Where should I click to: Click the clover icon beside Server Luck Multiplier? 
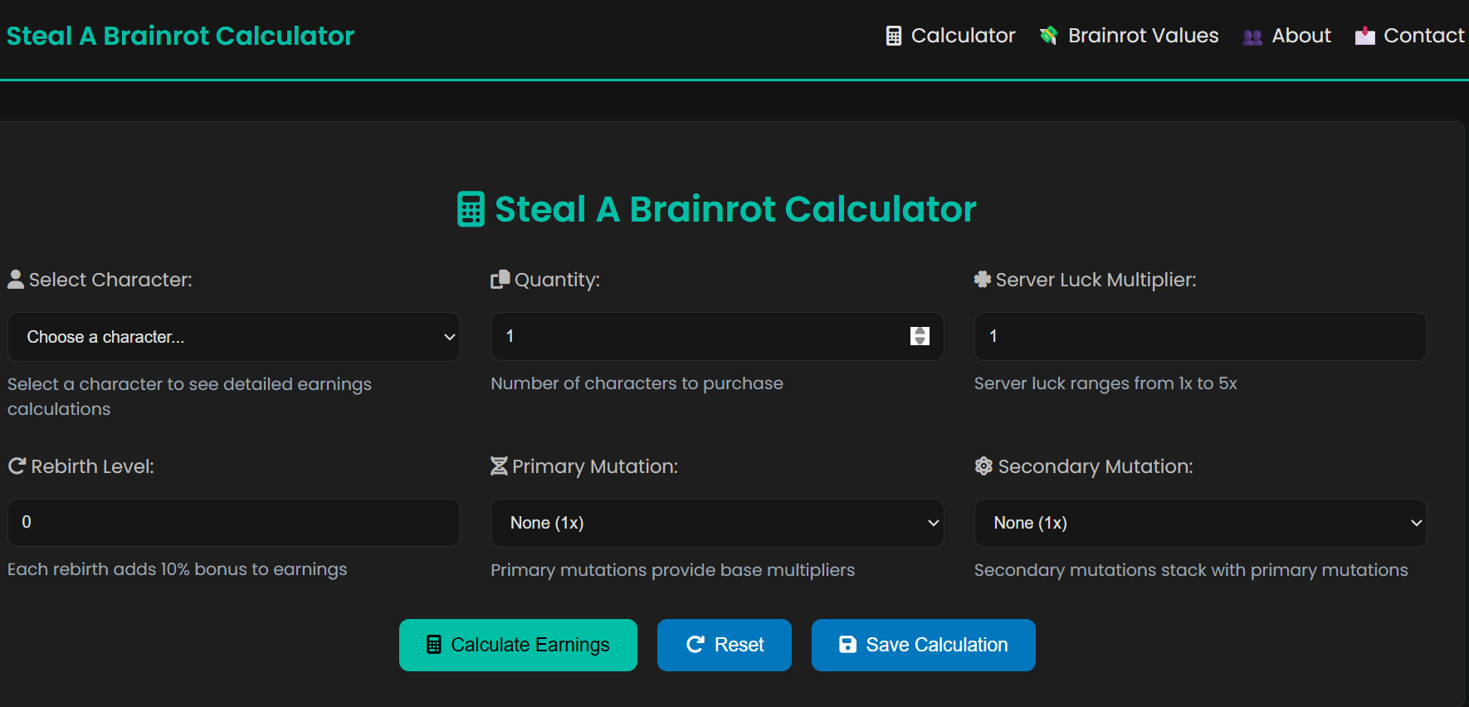tap(983, 280)
